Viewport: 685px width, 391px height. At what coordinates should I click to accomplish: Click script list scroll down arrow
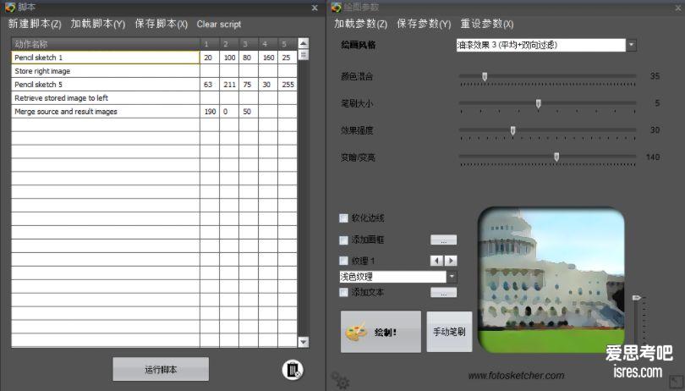point(304,342)
